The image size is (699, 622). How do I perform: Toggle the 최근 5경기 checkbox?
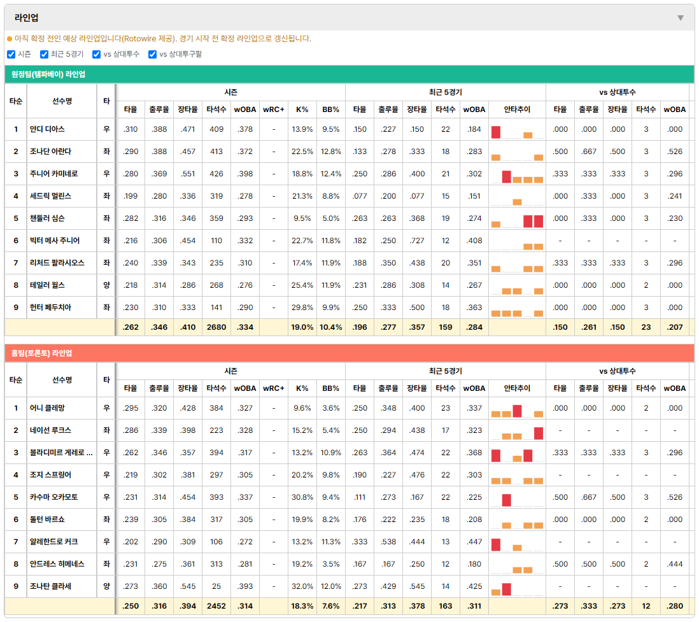[44, 54]
